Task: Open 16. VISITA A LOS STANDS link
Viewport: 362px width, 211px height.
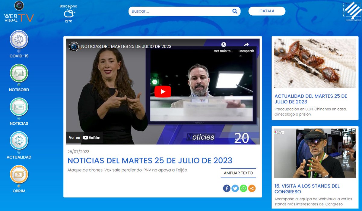Action: click(x=307, y=189)
